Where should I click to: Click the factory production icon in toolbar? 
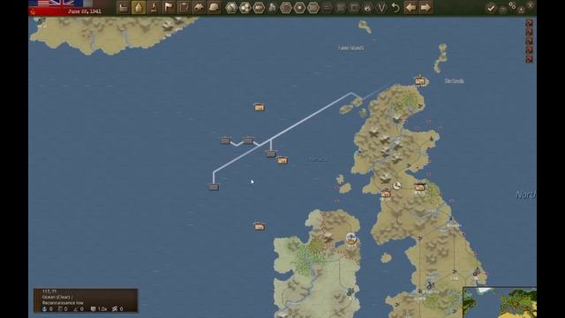click(x=124, y=8)
